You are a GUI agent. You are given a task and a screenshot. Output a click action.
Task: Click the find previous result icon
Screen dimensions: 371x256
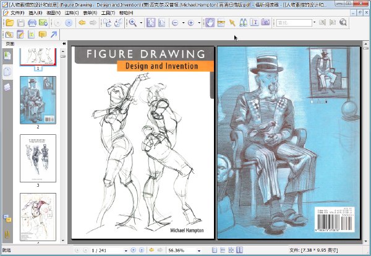coord(322,23)
